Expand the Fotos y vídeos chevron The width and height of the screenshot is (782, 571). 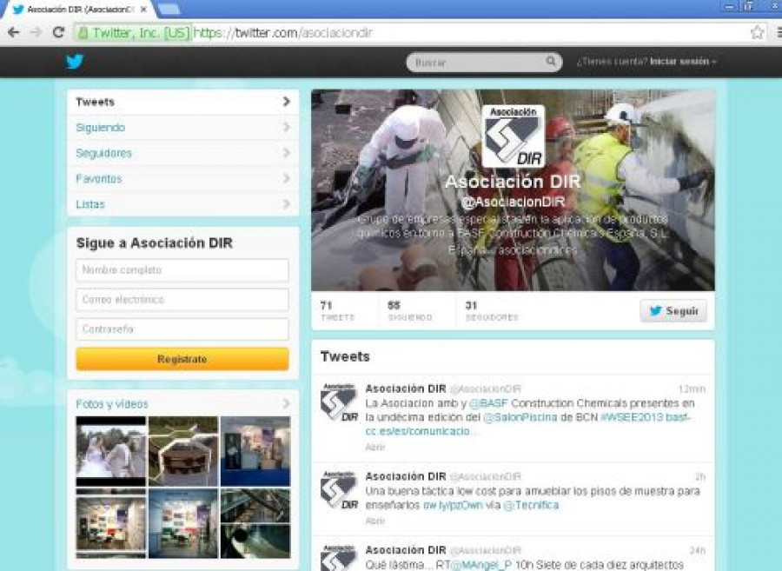[286, 403]
